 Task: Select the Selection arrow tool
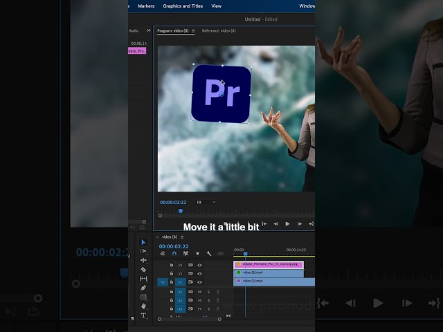pyautogui.click(x=143, y=242)
